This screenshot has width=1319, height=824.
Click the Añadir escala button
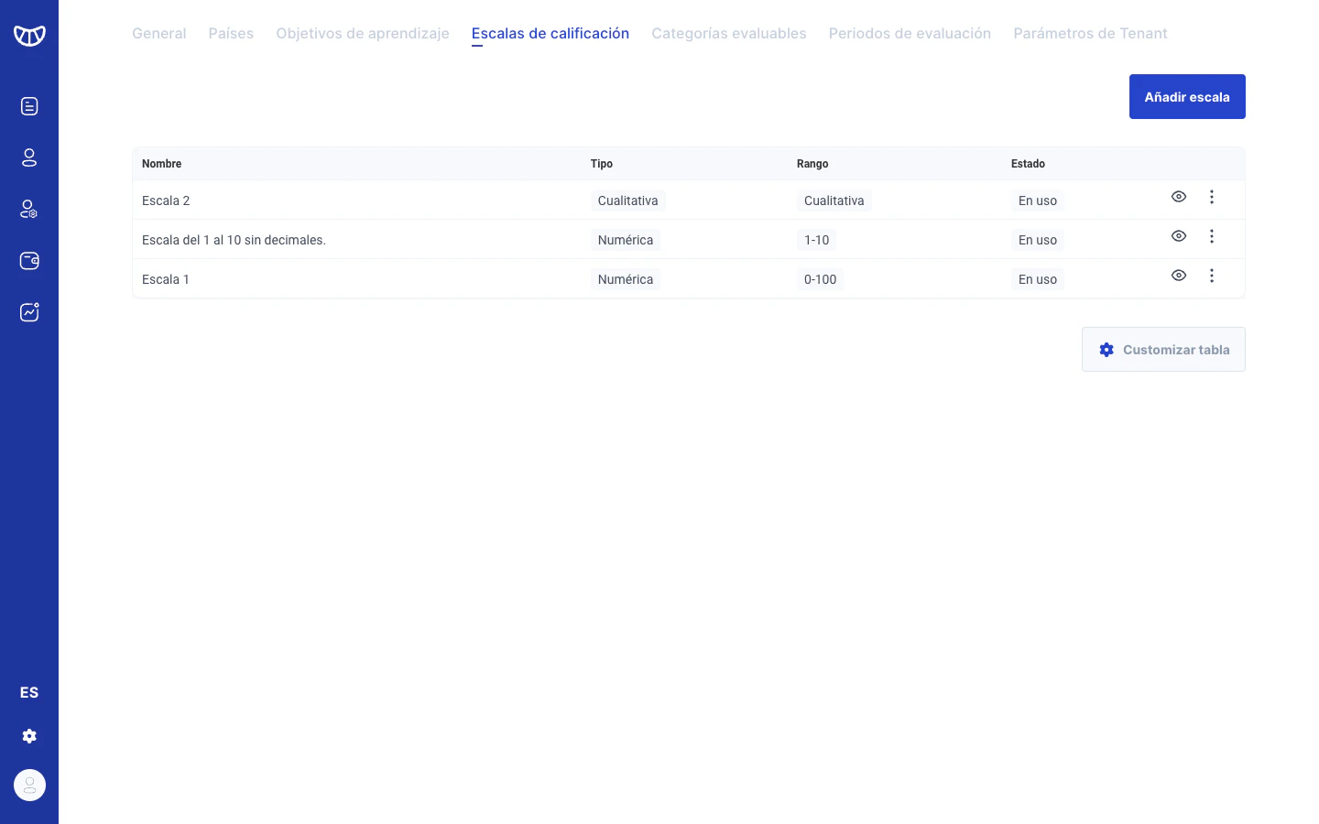coord(1187,97)
